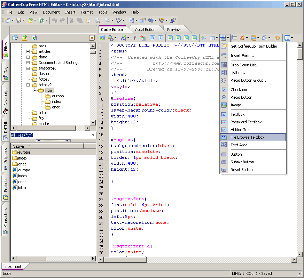Expand the Documents and Settings folder
This screenshot has width=304, height=278.
(28, 63)
